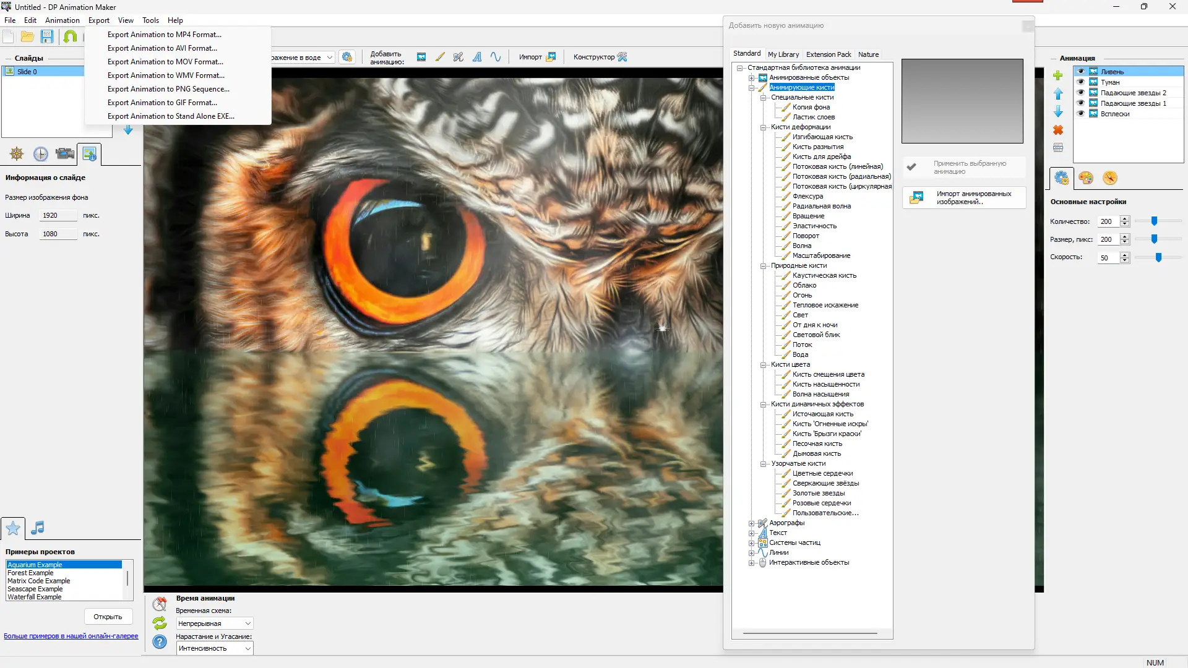This screenshot has height=668, width=1188.
Task: Add a new animation with the green plus
Action: coord(1058,75)
